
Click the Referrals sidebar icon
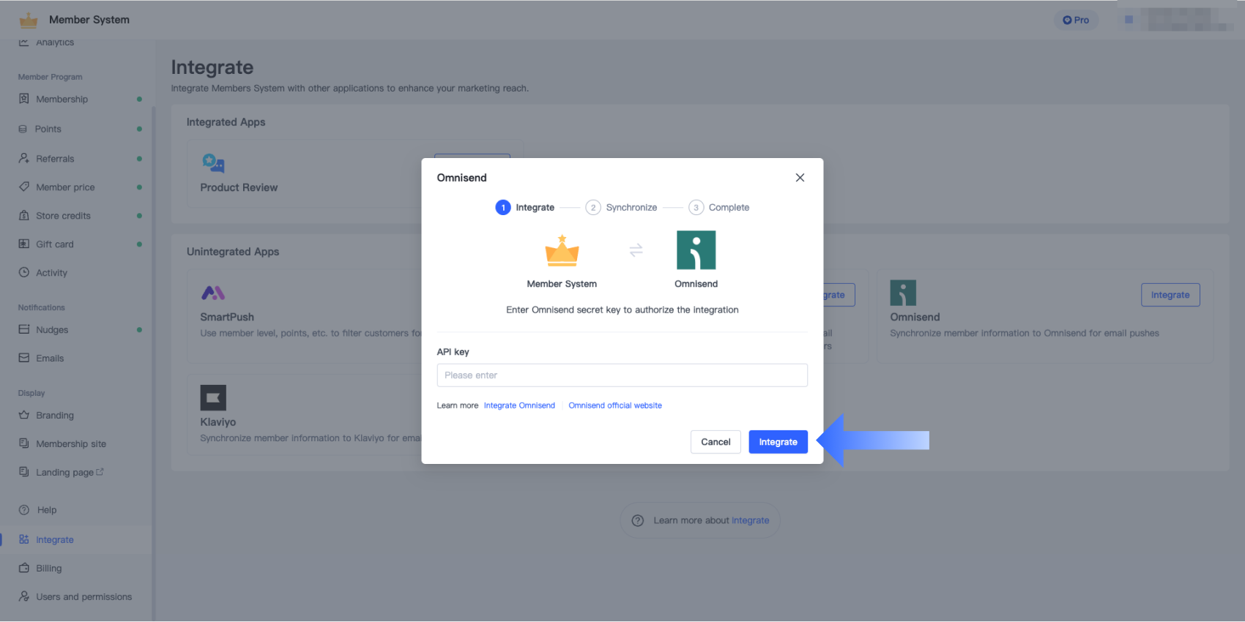pos(24,158)
